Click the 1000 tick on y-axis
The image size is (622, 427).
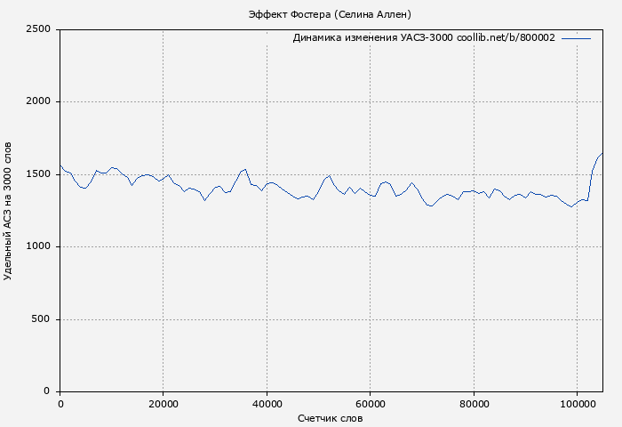[x=37, y=247]
